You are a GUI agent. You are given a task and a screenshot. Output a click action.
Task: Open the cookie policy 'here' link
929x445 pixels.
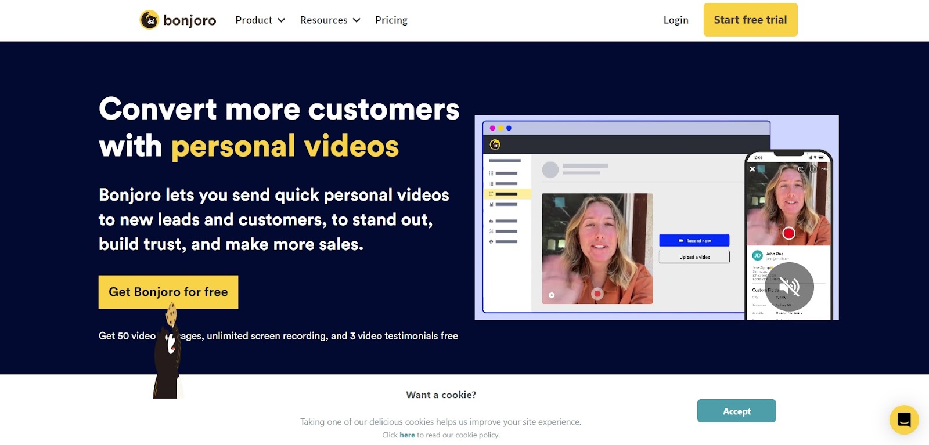[407, 435]
